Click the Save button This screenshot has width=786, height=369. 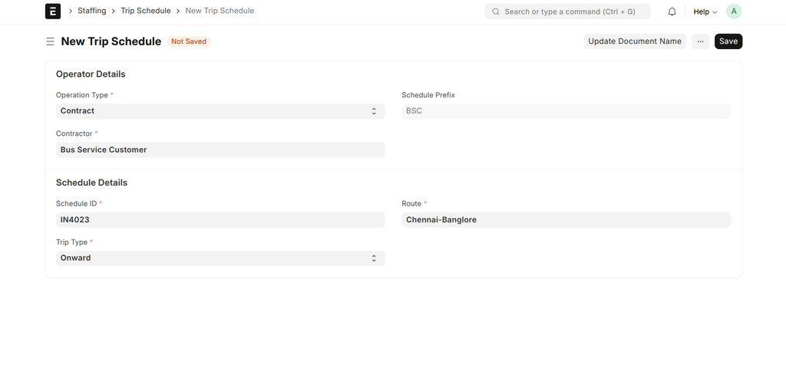(728, 41)
